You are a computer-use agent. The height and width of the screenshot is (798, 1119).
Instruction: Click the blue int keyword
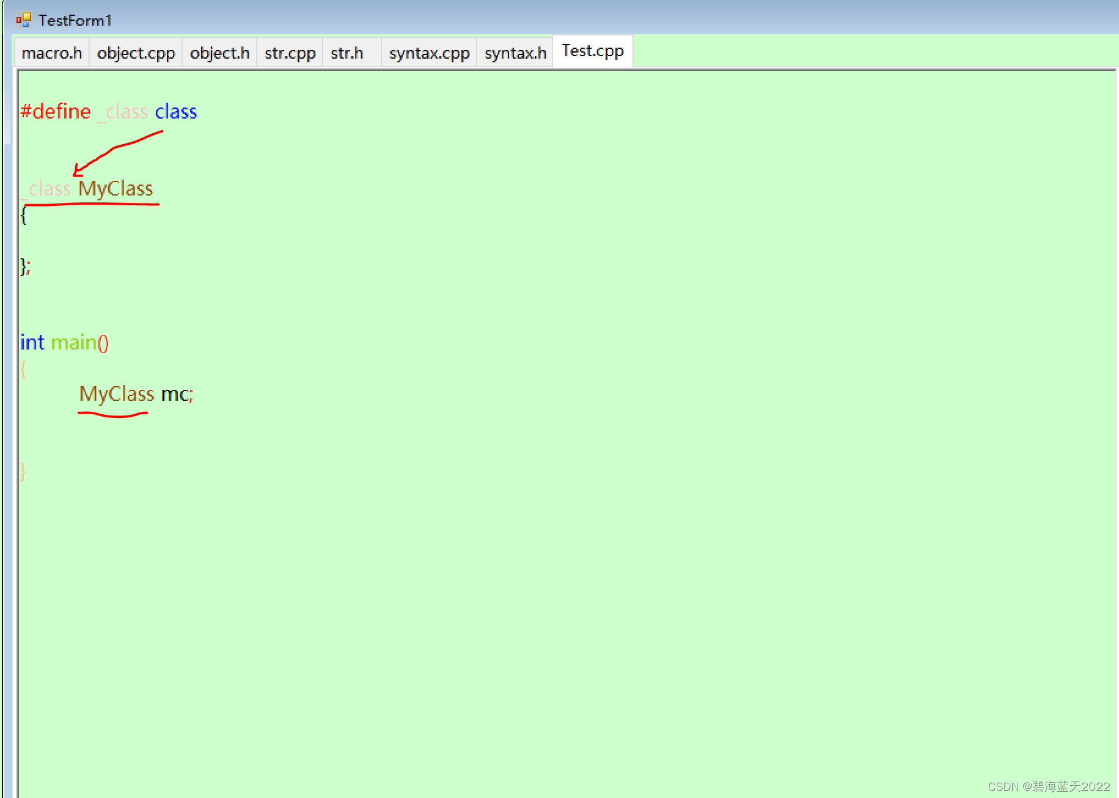coord(32,342)
